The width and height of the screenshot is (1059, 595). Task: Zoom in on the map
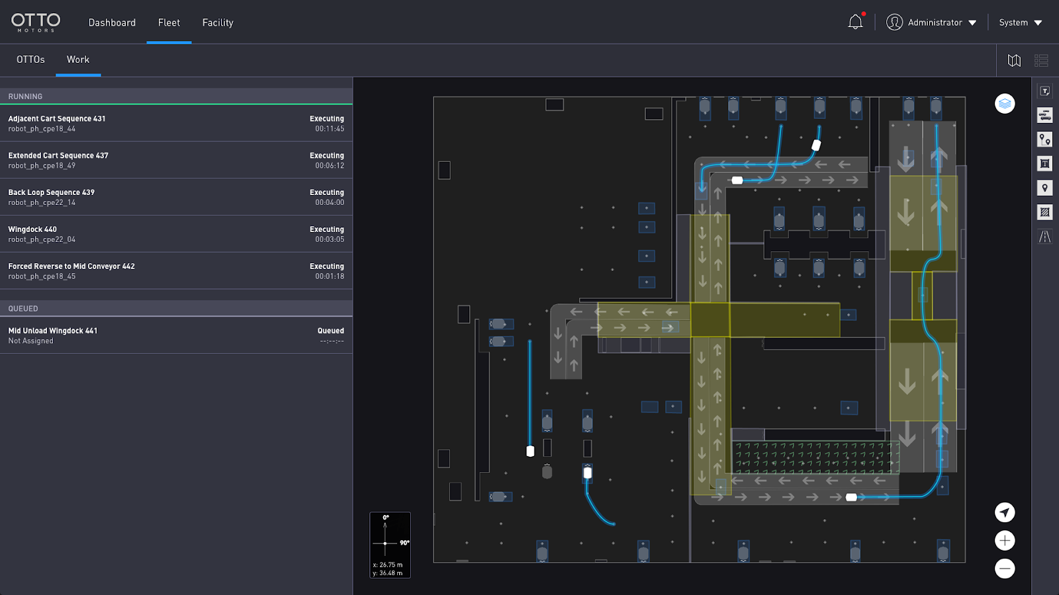(1005, 541)
